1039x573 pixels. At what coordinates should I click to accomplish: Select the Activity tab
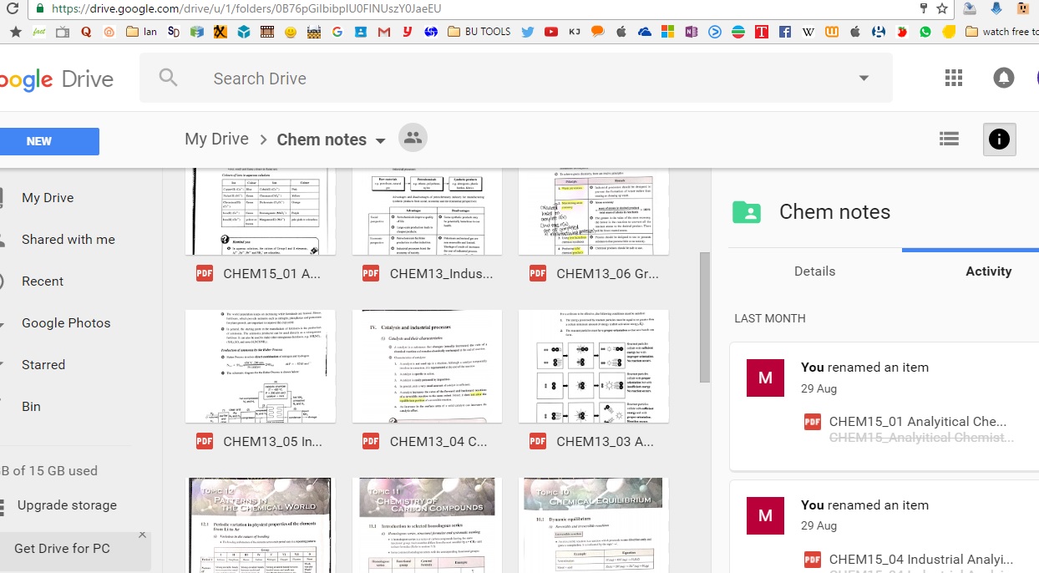[988, 271]
